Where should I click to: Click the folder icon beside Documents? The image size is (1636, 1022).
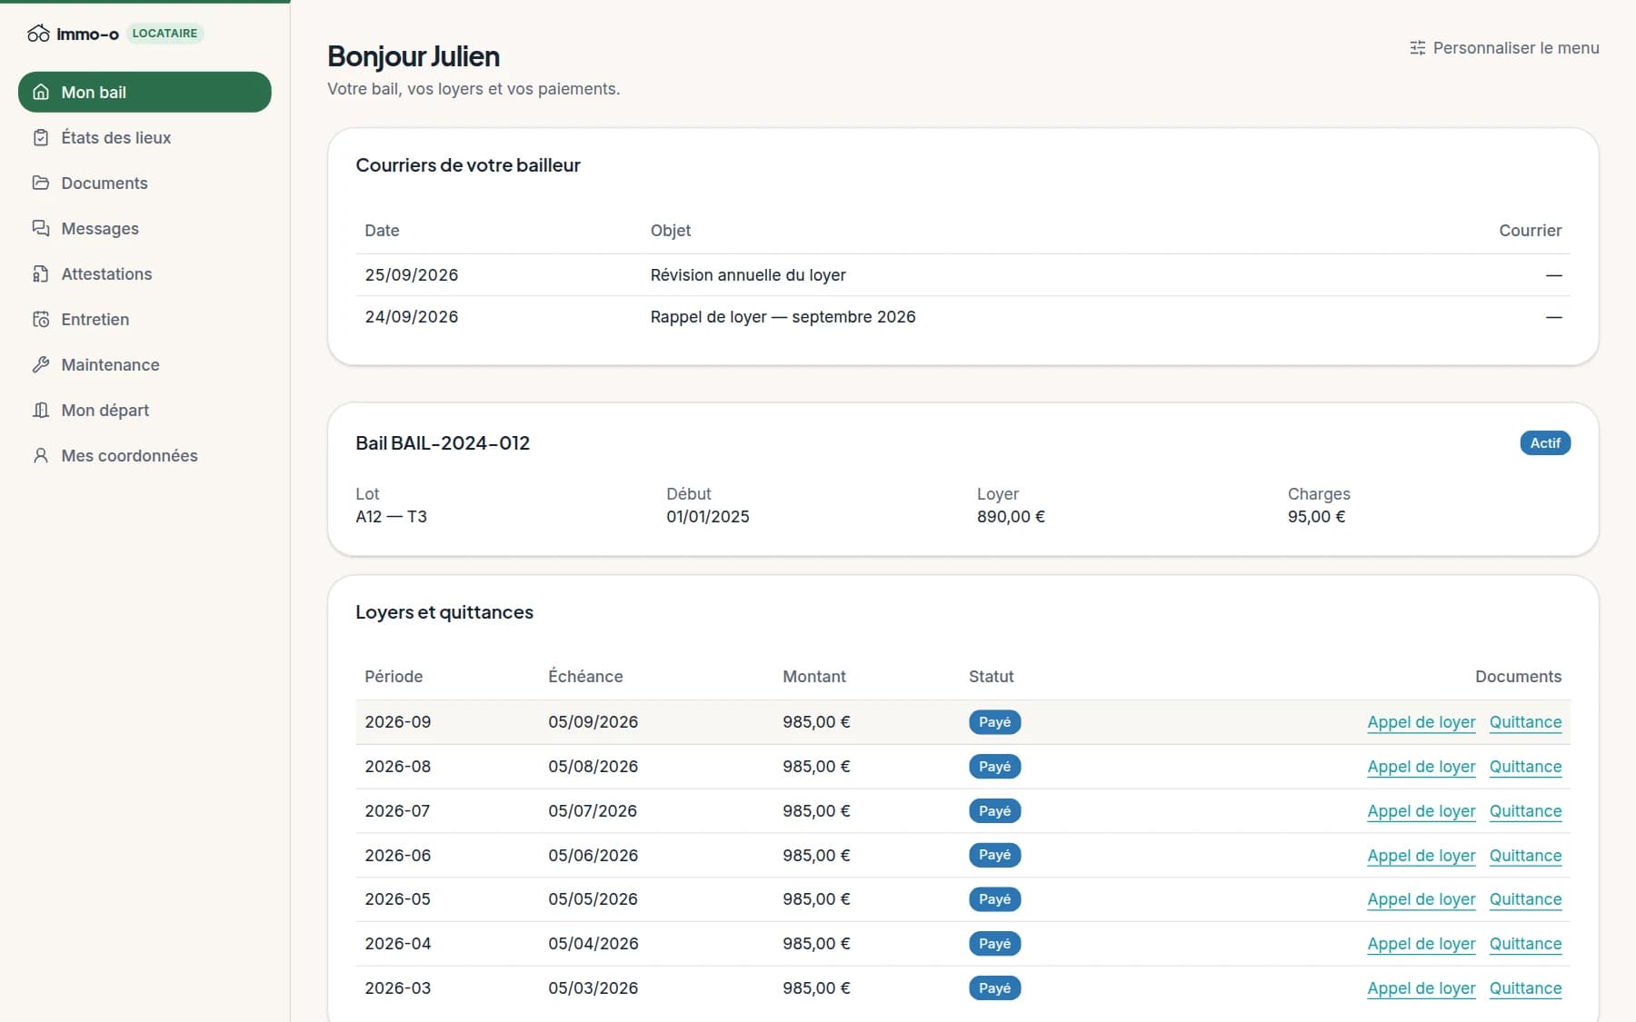pyautogui.click(x=41, y=183)
